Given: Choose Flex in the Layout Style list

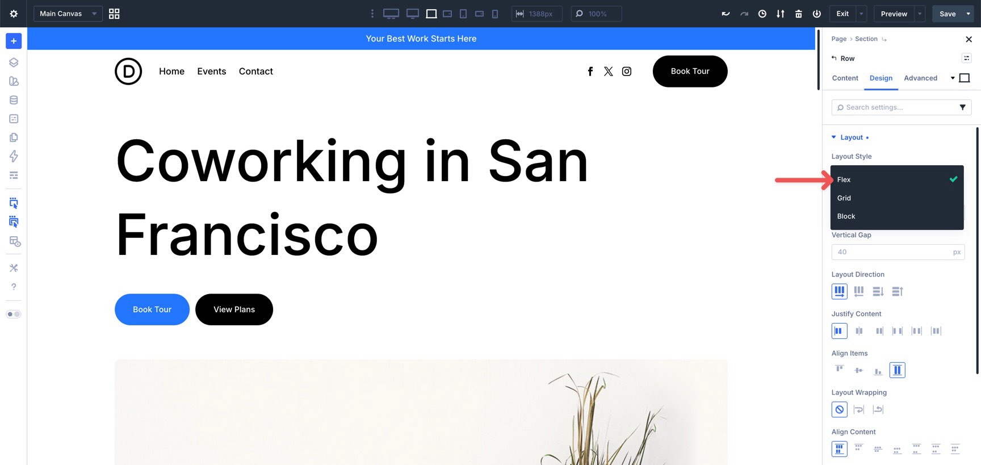Looking at the screenshot, I should tap(897, 179).
